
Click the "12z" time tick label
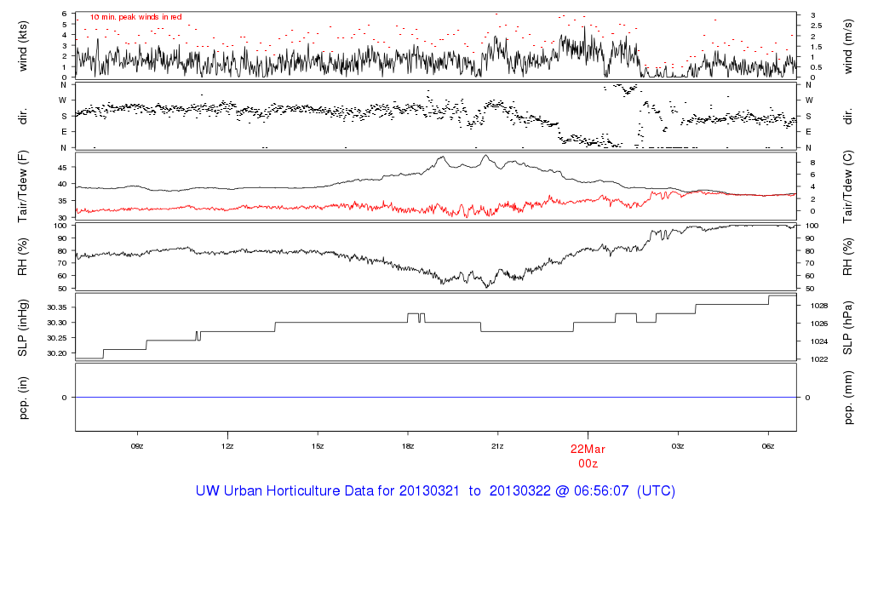coord(227,446)
